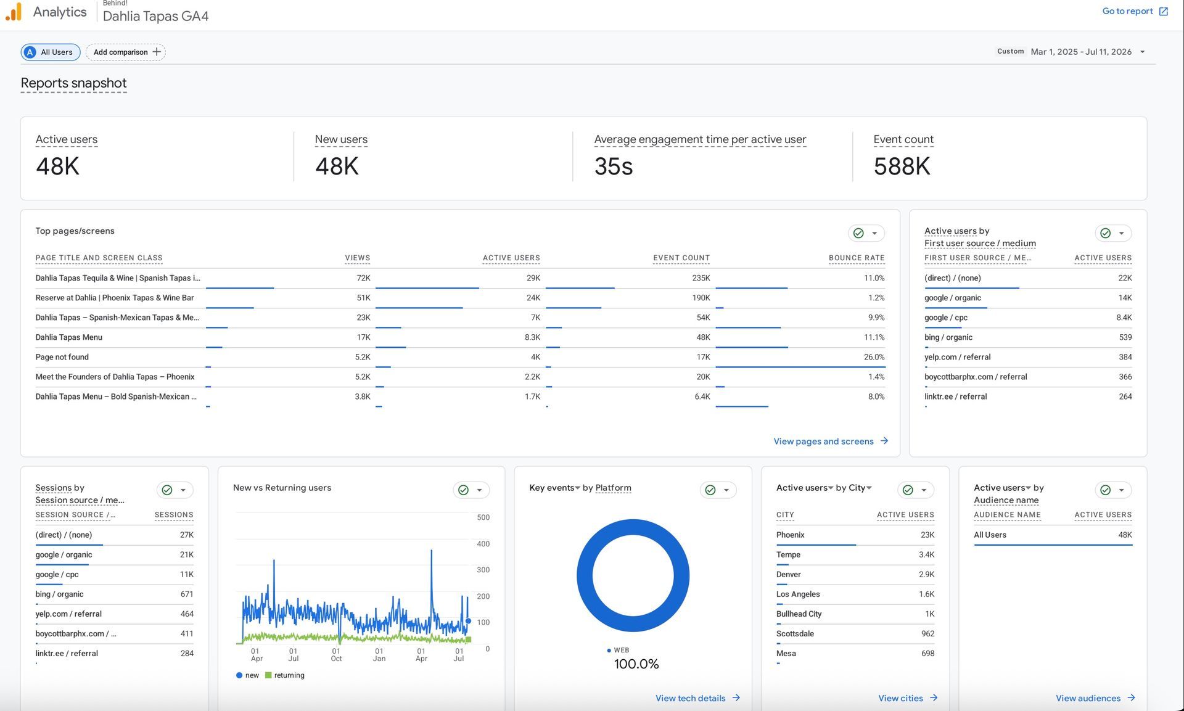Viewport: 1184px width, 711px height.
Task: Click the blue 'new' legend swatch
Action: pyautogui.click(x=239, y=675)
